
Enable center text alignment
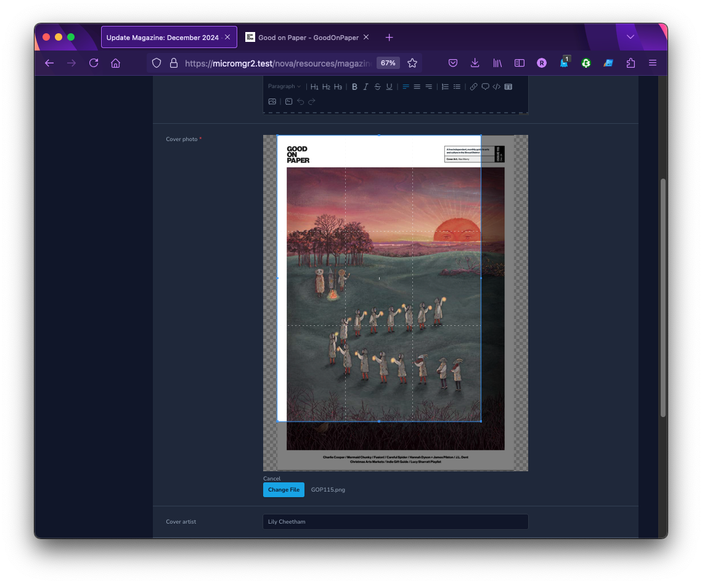coord(417,87)
